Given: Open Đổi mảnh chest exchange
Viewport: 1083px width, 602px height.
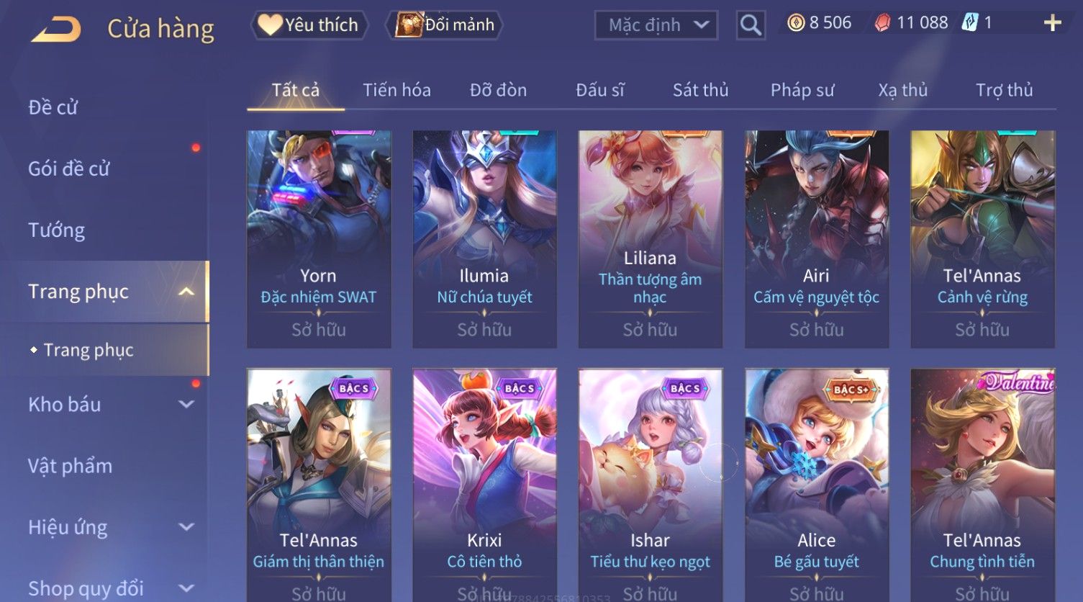Looking at the screenshot, I should point(444,25).
